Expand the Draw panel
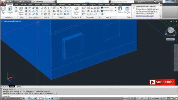The width and height of the screenshot is (178, 100). (46, 17)
